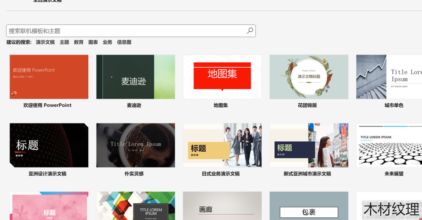
Task: Select the 日式业务演示文稿 template thumbnail
Action: (222, 145)
